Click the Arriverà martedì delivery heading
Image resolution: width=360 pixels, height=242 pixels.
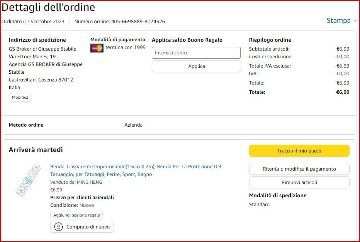click(36, 150)
